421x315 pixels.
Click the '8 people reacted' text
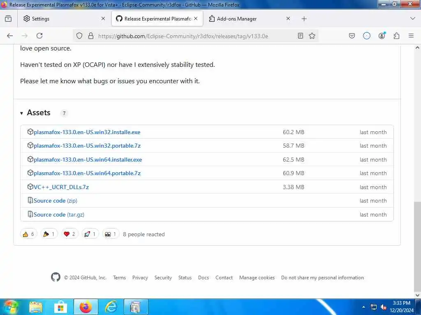point(143,234)
